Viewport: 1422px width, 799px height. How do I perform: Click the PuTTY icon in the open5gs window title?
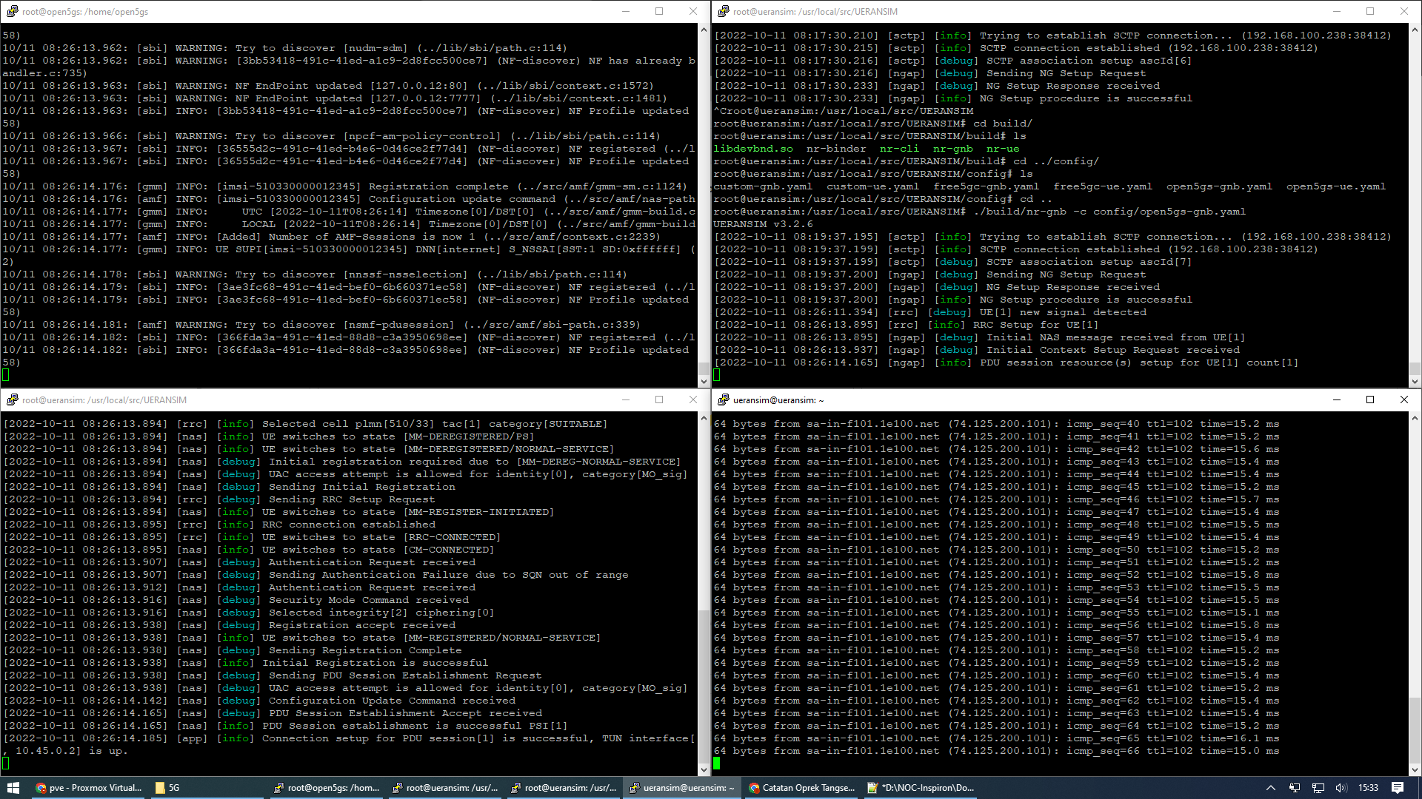(12, 11)
